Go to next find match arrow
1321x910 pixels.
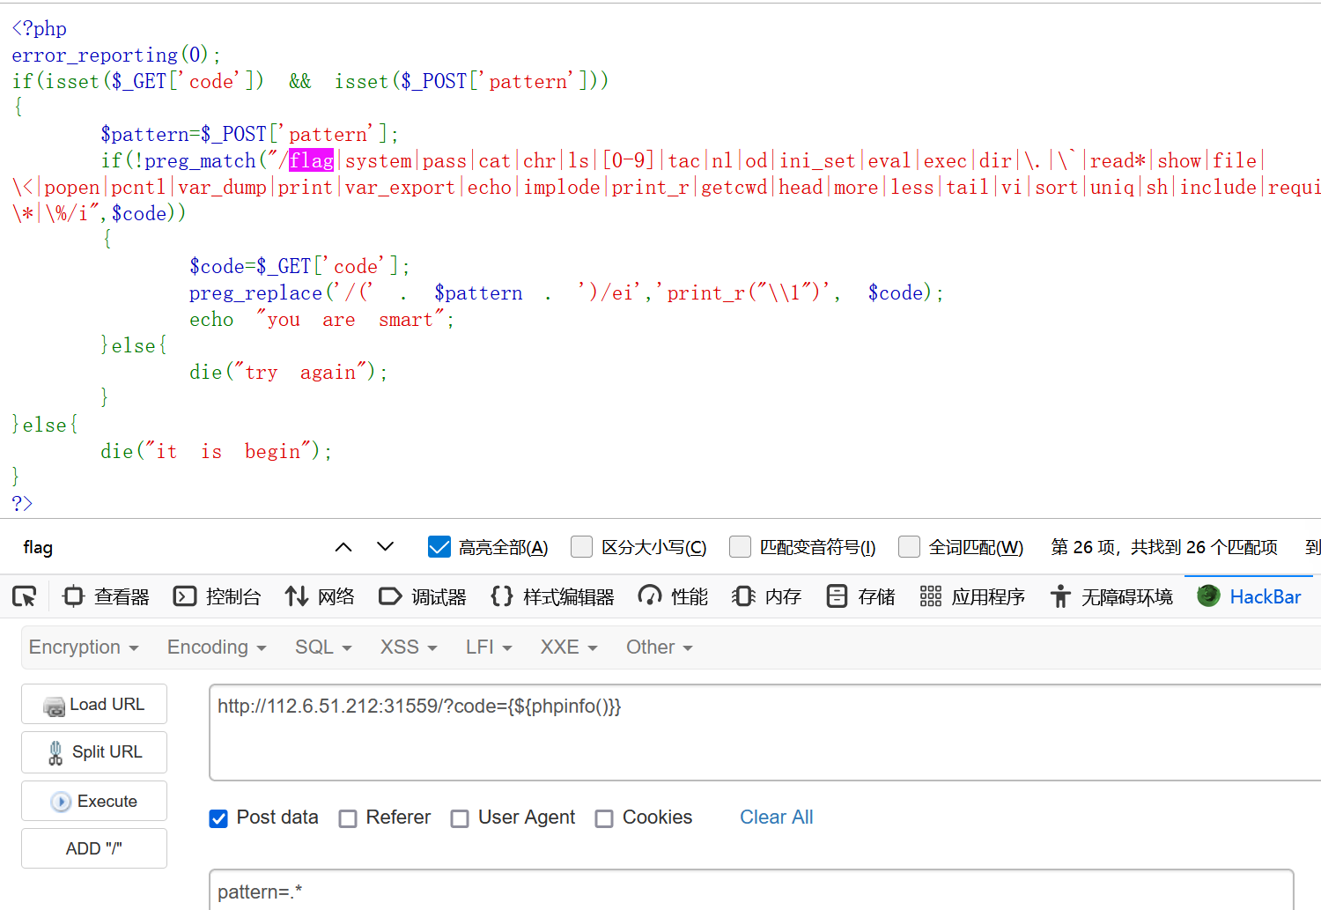385,547
